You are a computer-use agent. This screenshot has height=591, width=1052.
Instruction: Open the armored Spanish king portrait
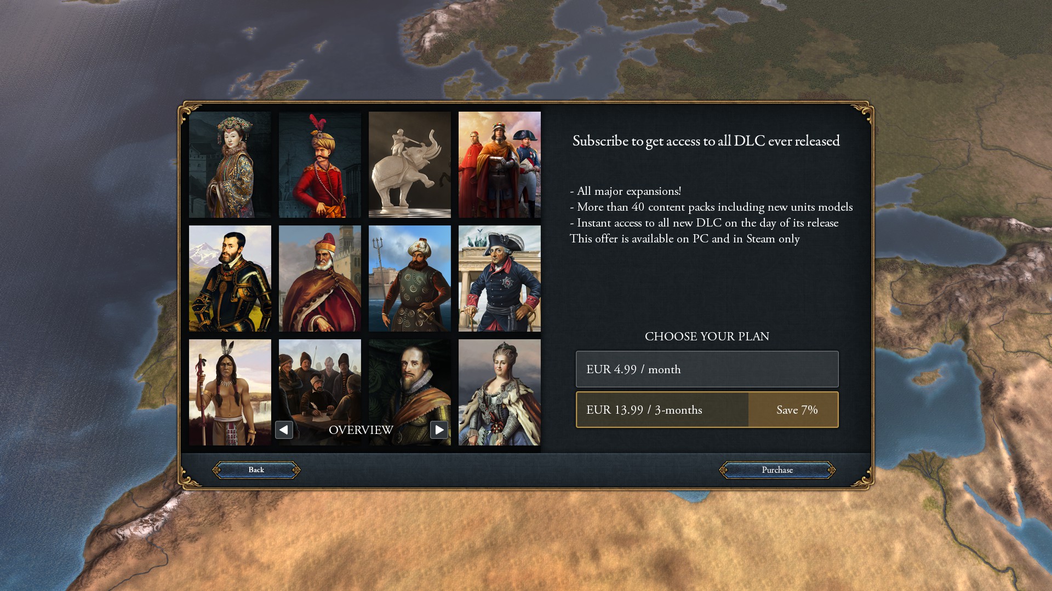230,279
